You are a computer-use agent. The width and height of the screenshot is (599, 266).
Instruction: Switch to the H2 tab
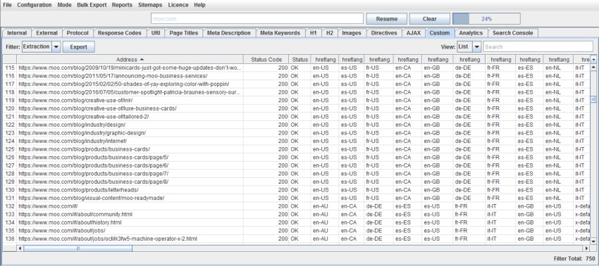(329, 33)
